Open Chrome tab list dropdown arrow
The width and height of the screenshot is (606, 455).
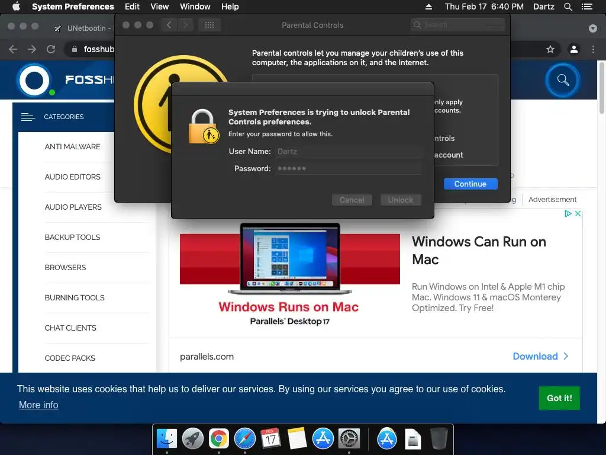click(593, 28)
